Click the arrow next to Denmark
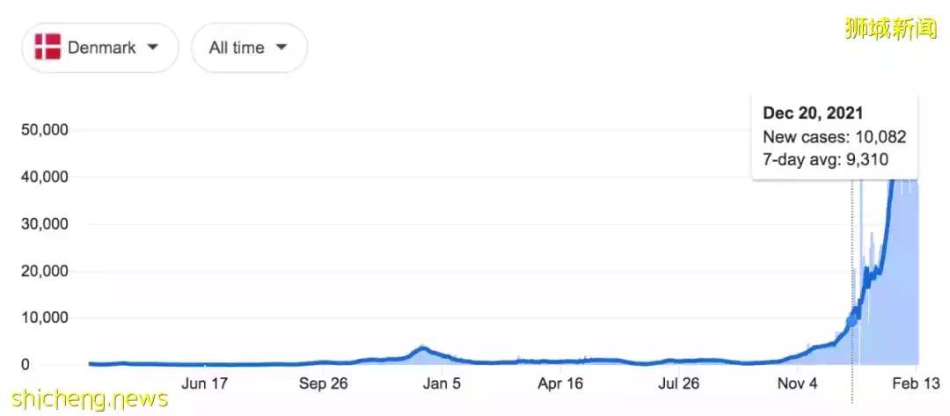950x416 pixels. 152,47
